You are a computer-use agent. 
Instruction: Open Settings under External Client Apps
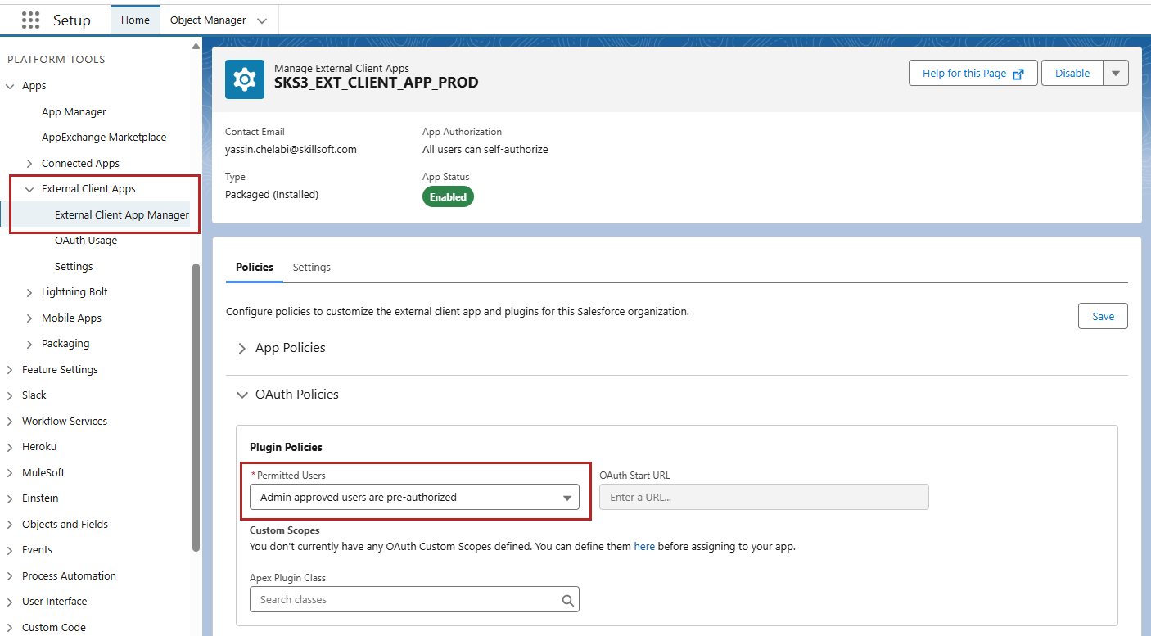tap(74, 267)
